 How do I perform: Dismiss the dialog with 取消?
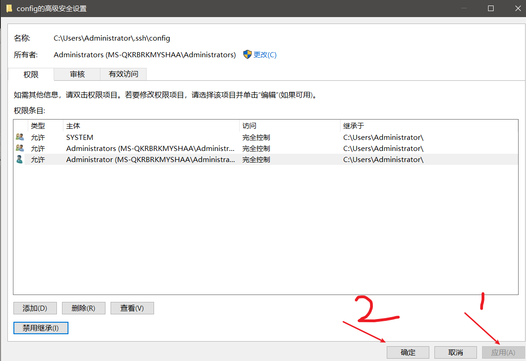455,352
